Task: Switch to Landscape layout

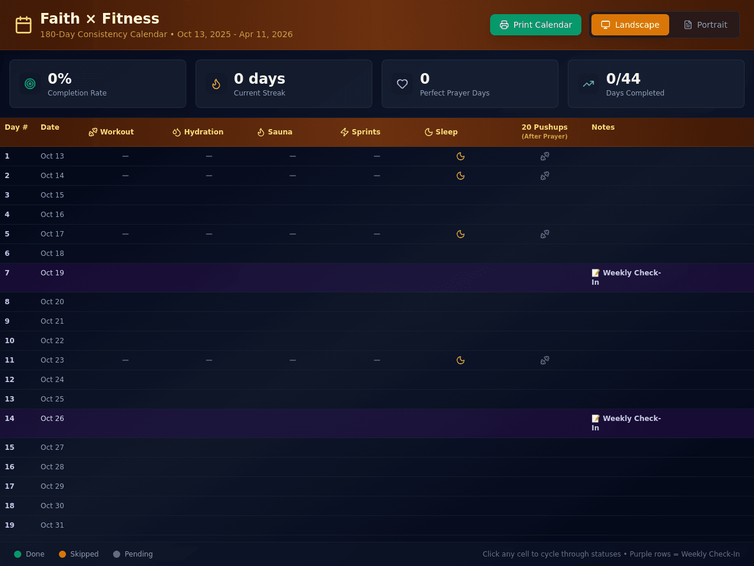Action: pos(630,25)
